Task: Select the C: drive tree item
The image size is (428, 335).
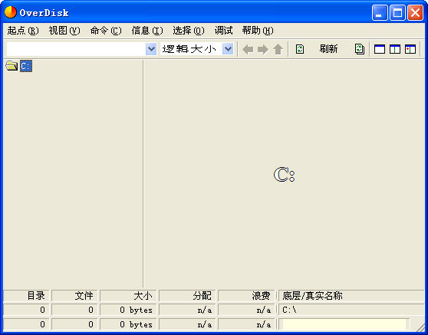Action: (26, 66)
